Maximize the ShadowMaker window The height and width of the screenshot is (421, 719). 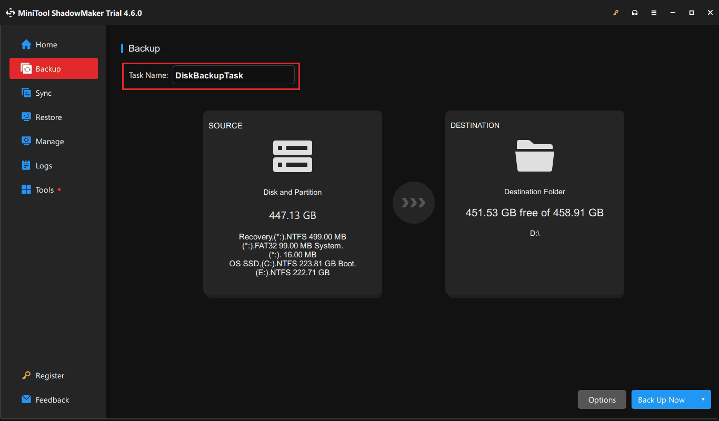pyautogui.click(x=692, y=13)
